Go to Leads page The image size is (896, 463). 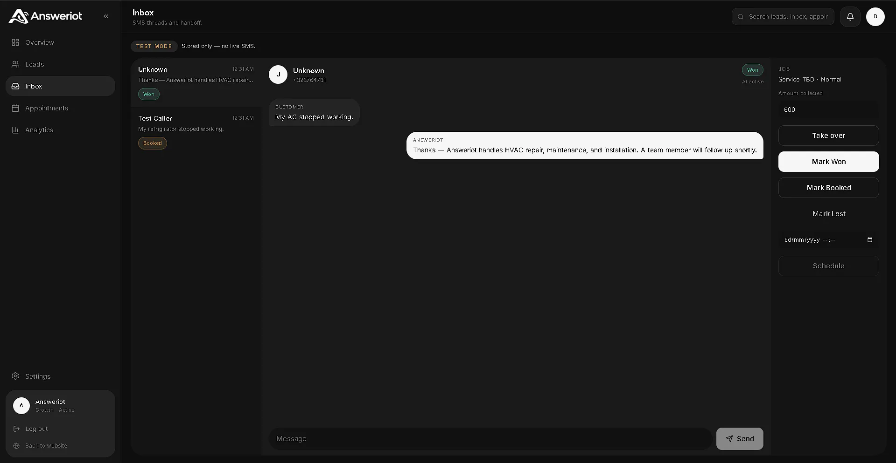(x=60, y=64)
